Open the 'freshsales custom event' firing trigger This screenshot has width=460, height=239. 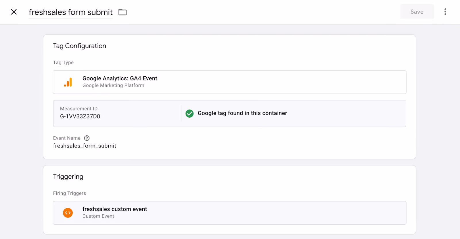pos(229,213)
